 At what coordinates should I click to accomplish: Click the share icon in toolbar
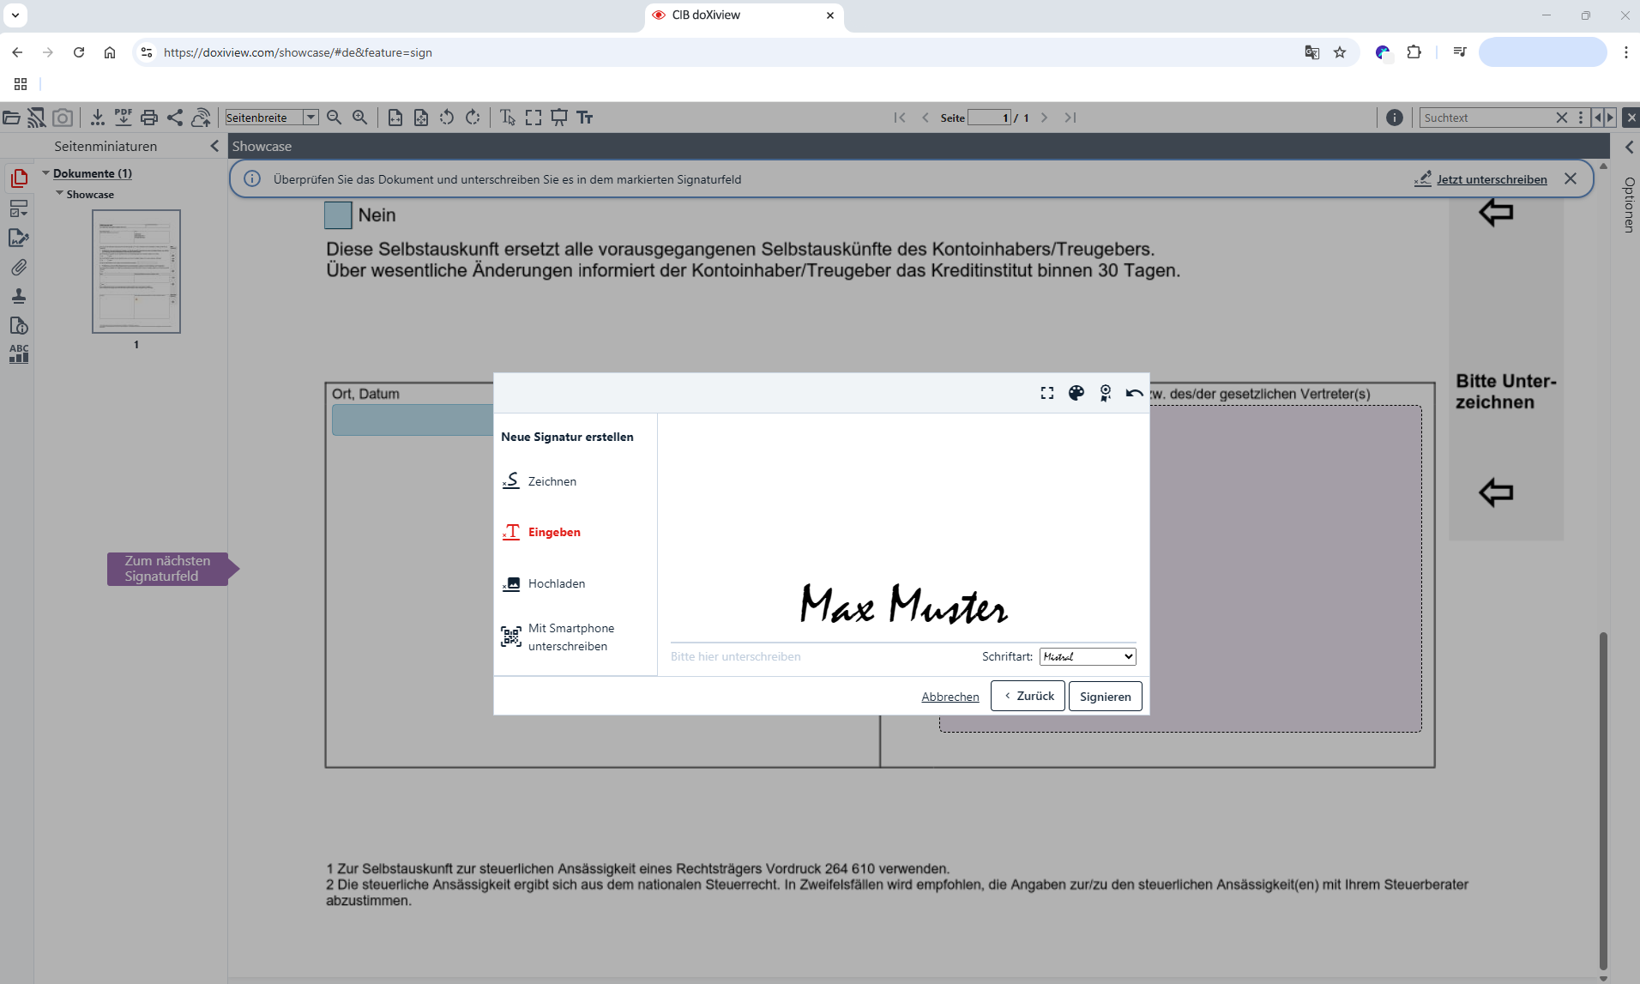coord(175,118)
